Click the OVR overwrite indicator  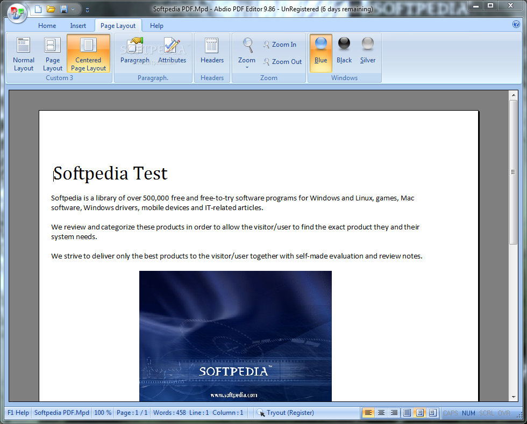click(504, 413)
